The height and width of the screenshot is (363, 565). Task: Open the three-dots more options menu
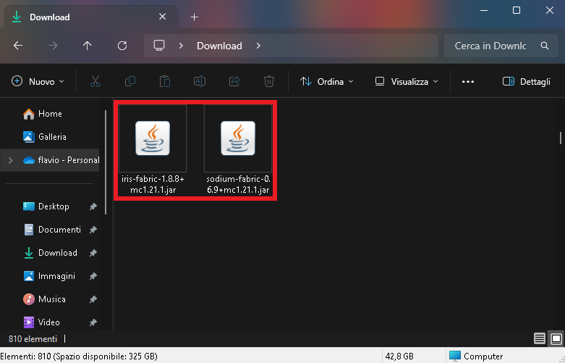pyautogui.click(x=468, y=82)
